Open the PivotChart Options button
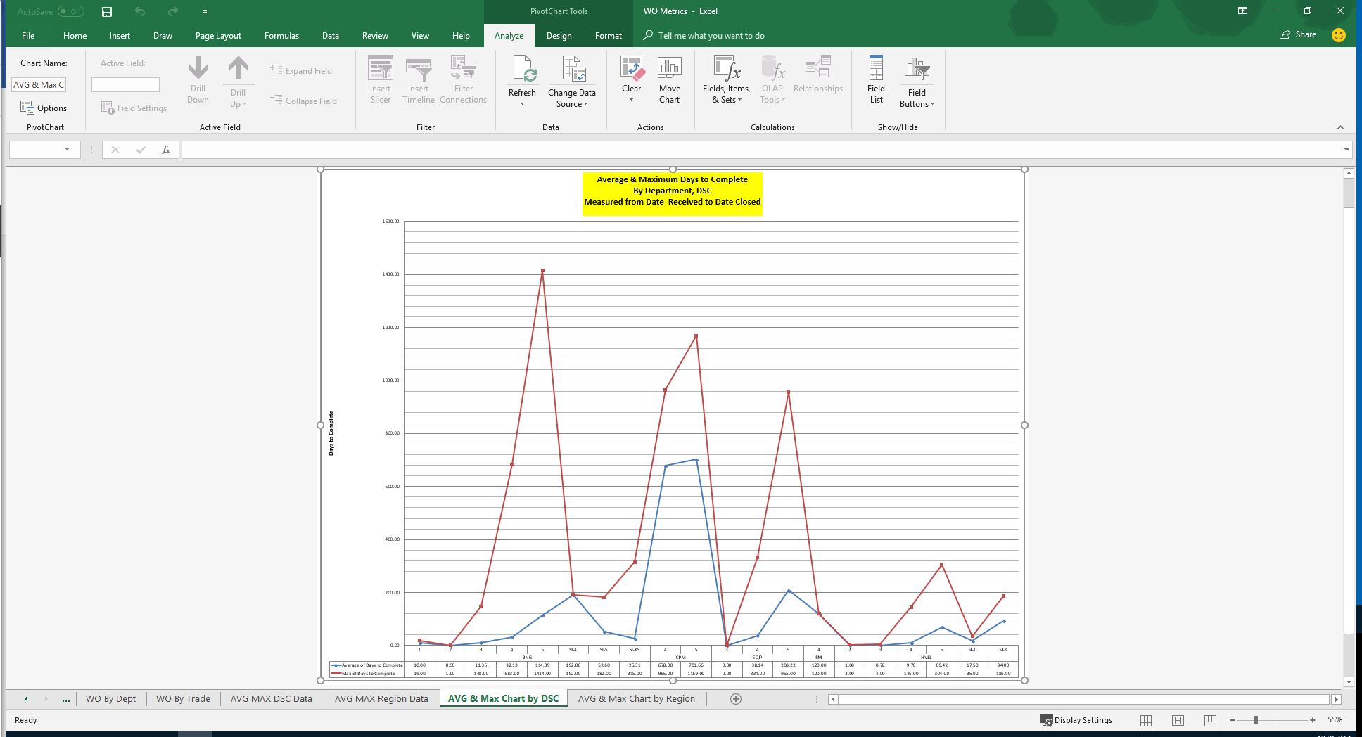Viewport: 1362px width, 737px height. point(44,108)
